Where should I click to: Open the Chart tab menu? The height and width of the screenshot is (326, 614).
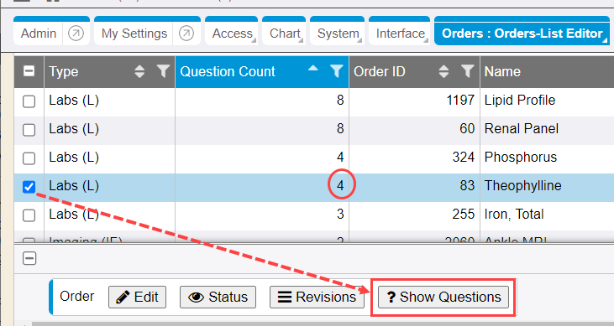click(x=284, y=34)
